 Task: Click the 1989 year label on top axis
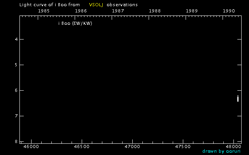[x=192, y=11]
